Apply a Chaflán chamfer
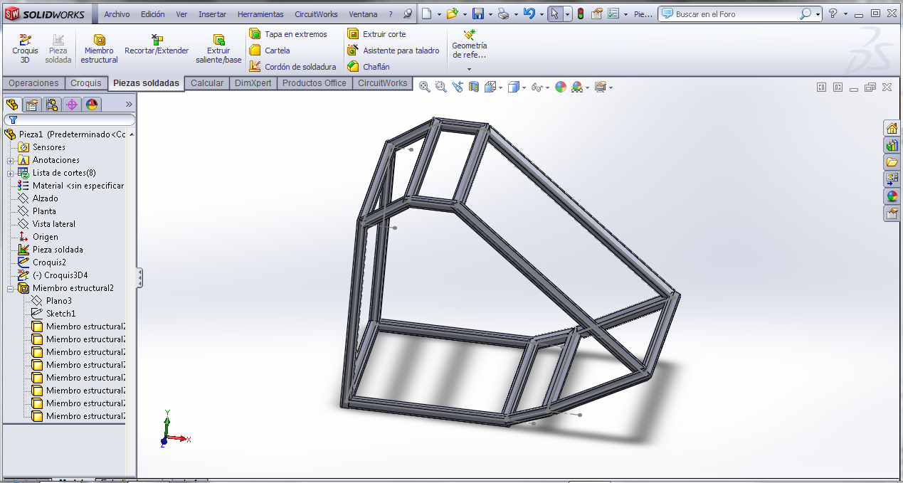Viewport: 903px width, 483px height. point(369,67)
